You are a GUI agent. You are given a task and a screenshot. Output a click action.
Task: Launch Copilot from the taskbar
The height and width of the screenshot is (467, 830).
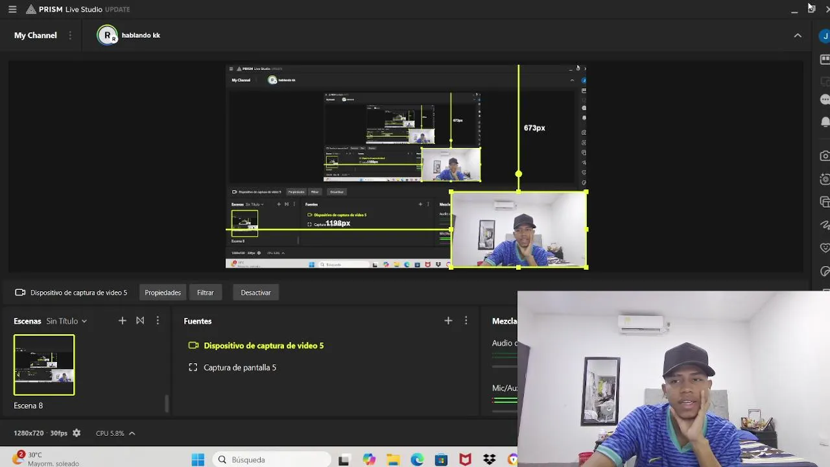tap(369, 459)
